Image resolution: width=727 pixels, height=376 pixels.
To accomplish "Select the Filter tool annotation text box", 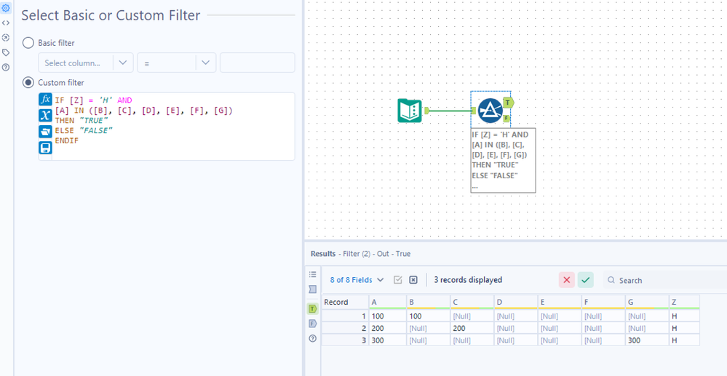I will [x=503, y=161].
